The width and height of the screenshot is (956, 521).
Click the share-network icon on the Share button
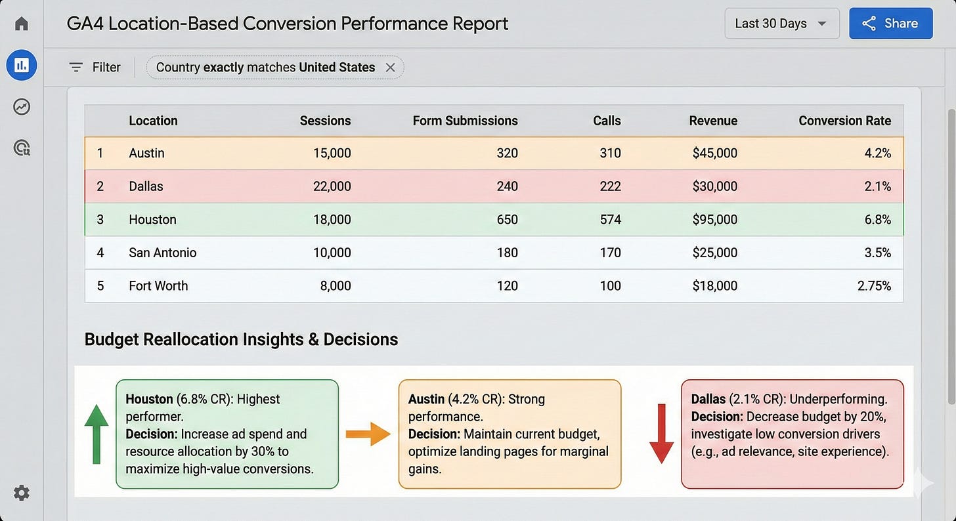[868, 23]
